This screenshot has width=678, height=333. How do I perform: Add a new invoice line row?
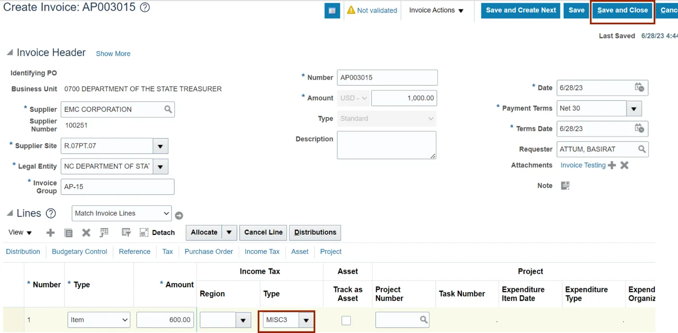[51, 233]
